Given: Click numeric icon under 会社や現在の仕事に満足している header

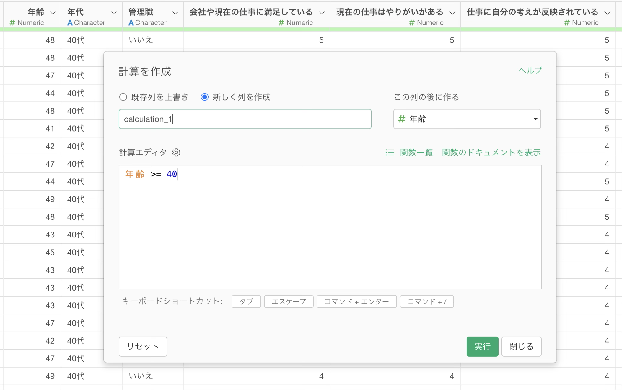Looking at the screenshot, I should (x=281, y=23).
